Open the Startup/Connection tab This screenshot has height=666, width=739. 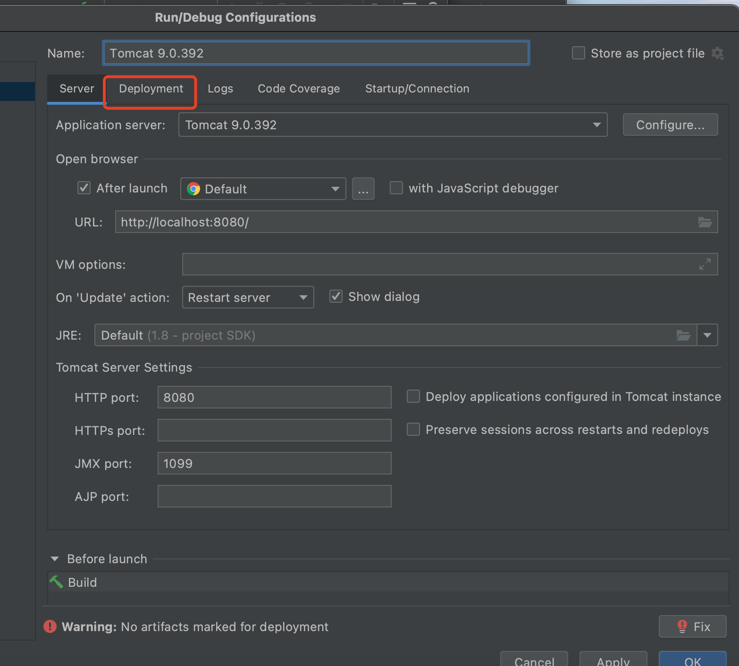pyautogui.click(x=417, y=89)
